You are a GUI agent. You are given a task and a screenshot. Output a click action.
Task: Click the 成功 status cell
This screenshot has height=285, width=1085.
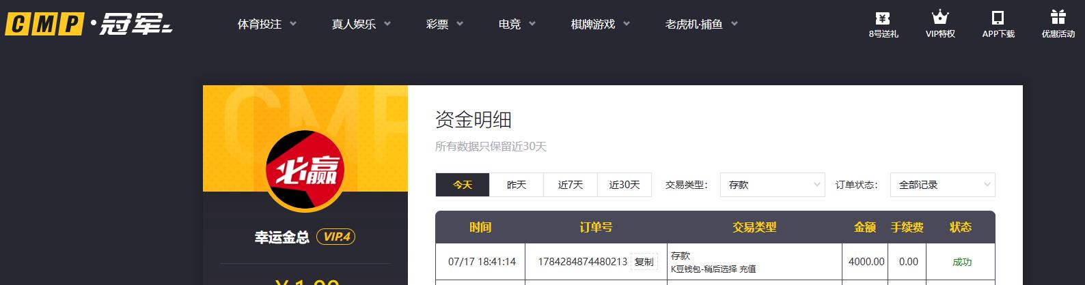pos(962,262)
